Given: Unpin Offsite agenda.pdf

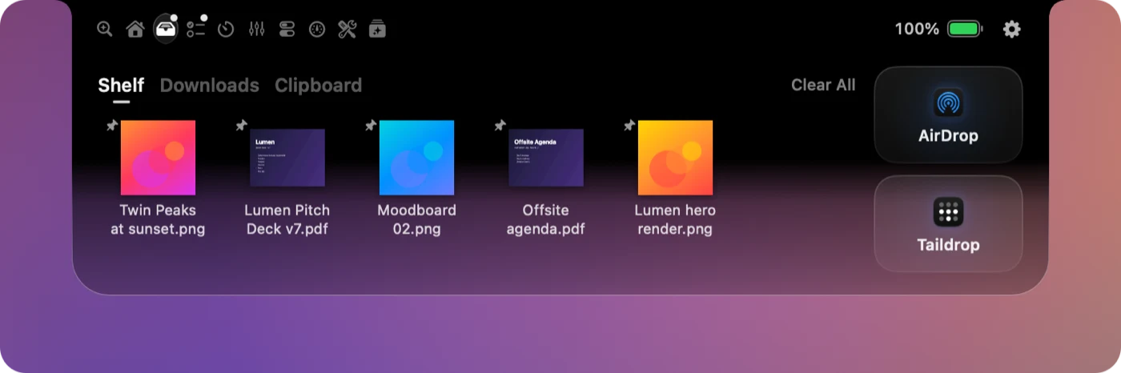Looking at the screenshot, I should pyautogui.click(x=500, y=126).
